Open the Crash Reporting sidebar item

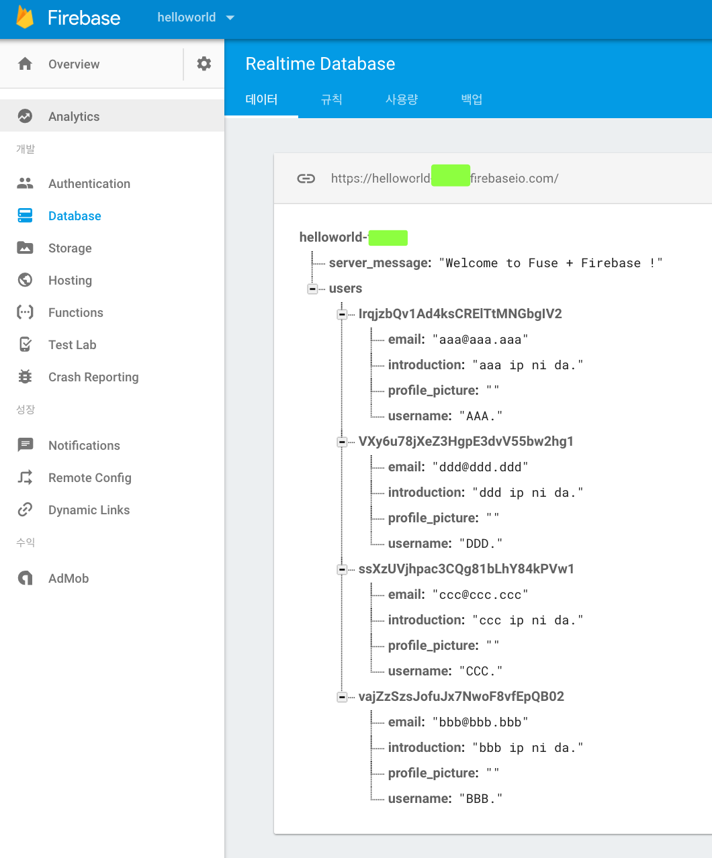(93, 377)
